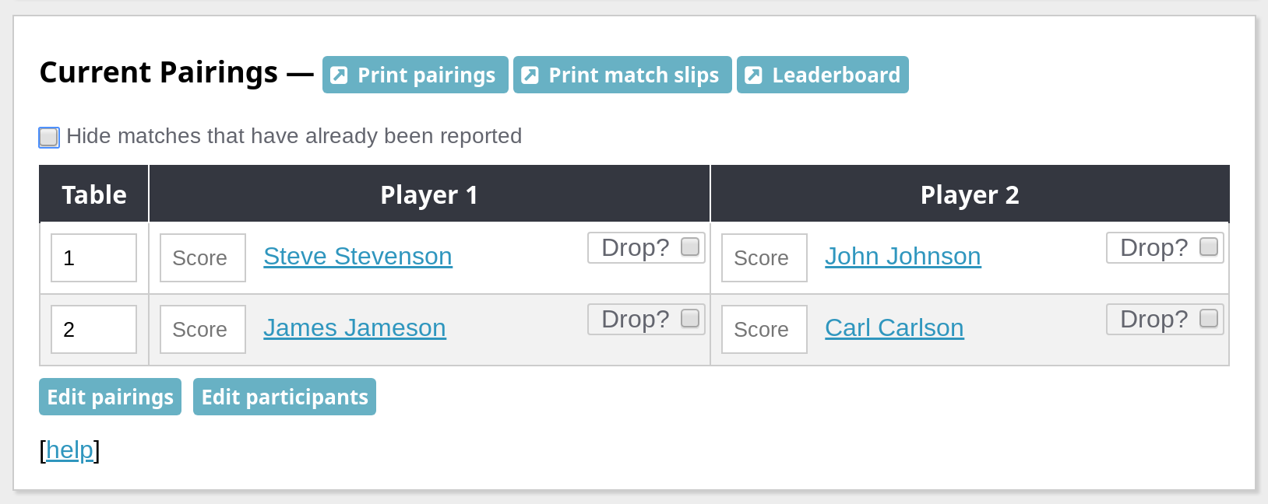
Task: Click the Edit participants button
Action: pyautogui.click(x=284, y=397)
